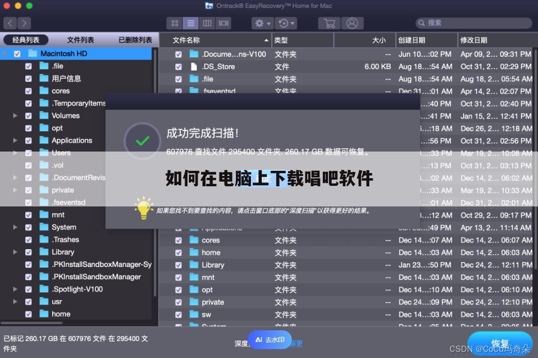This screenshot has width=538, height=358.
Task: Click the 恢复 recover button
Action: coord(500,343)
